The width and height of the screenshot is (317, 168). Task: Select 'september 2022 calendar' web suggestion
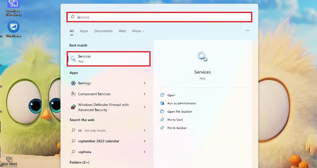click(109, 141)
